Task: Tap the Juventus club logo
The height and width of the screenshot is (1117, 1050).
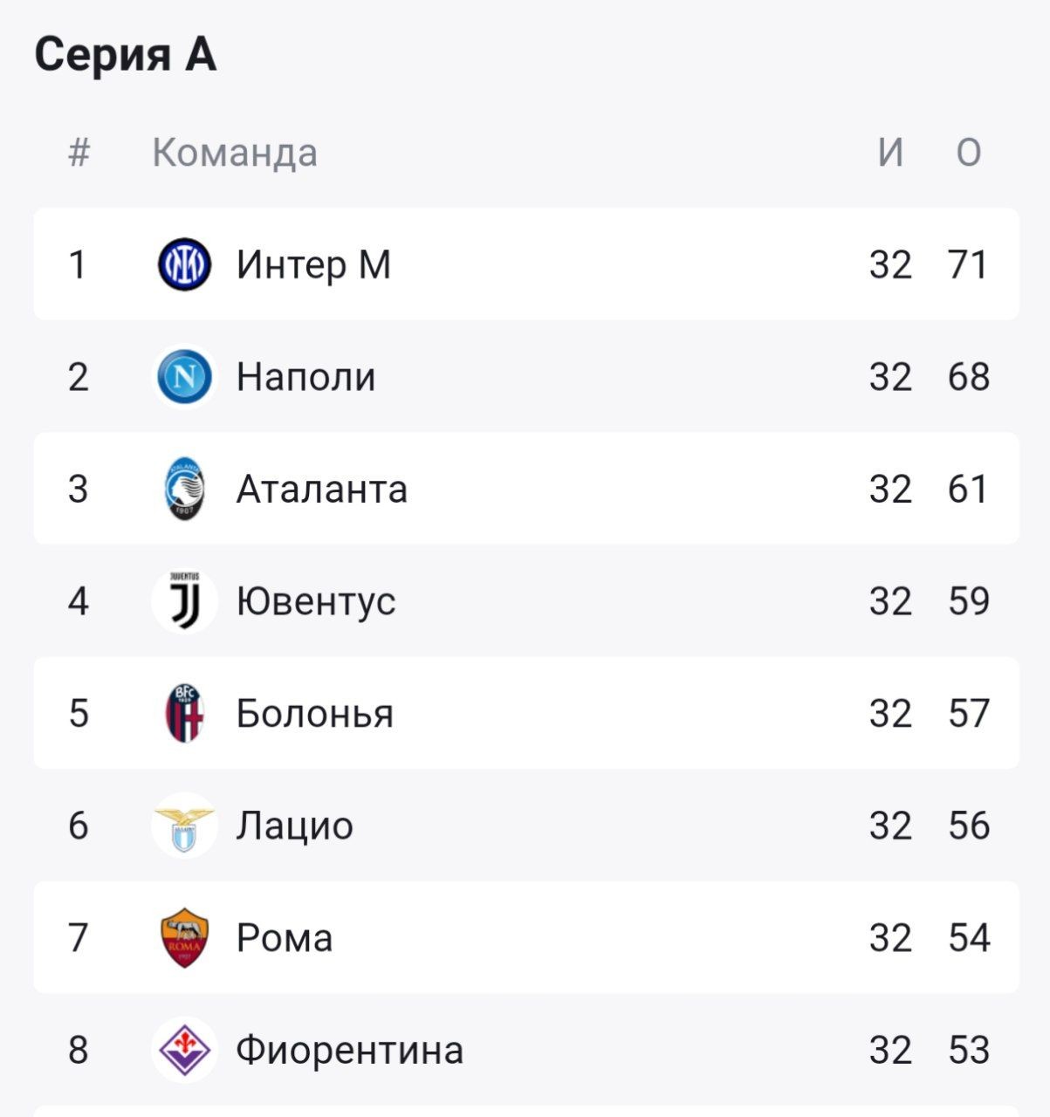Action: (x=184, y=601)
